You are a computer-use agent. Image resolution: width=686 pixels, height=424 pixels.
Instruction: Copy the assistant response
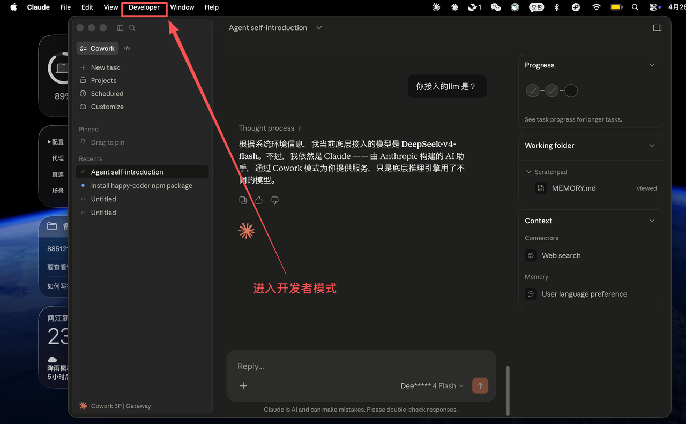243,200
